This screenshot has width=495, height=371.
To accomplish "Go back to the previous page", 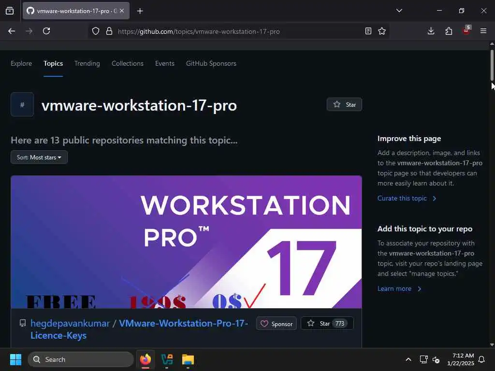I will point(12,31).
